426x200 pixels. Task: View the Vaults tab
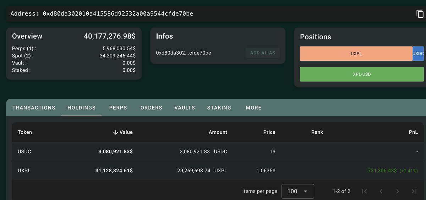coord(185,108)
